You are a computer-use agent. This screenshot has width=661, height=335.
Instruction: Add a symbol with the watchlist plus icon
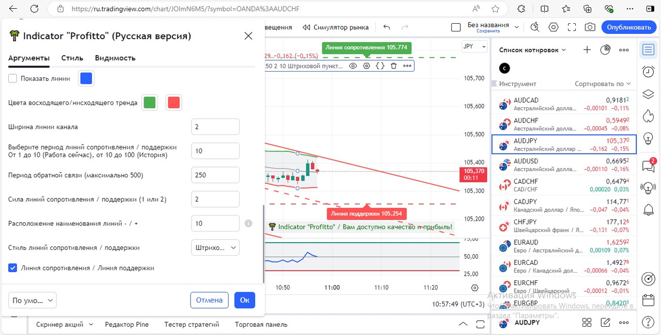coord(587,50)
